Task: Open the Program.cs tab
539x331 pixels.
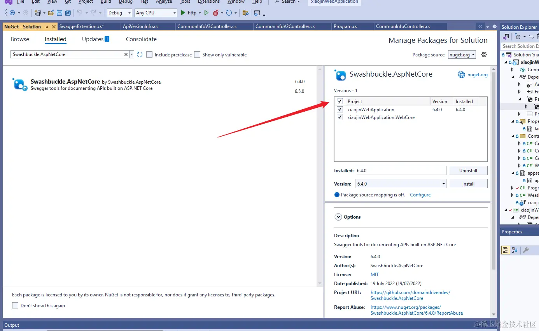Action: click(x=353, y=26)
